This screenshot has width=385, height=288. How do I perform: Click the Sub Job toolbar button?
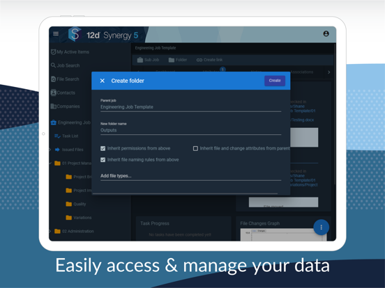click(148, 60)
